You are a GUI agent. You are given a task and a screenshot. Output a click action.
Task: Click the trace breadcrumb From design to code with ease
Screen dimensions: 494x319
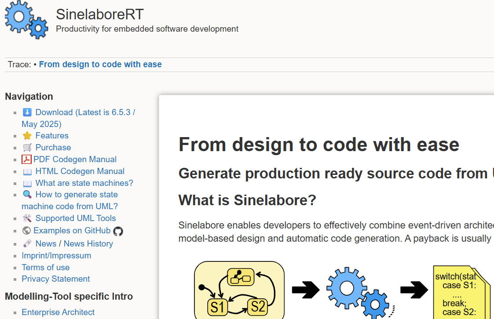100,64
